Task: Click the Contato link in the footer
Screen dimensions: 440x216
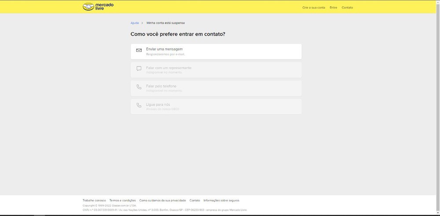Action: 194,200
